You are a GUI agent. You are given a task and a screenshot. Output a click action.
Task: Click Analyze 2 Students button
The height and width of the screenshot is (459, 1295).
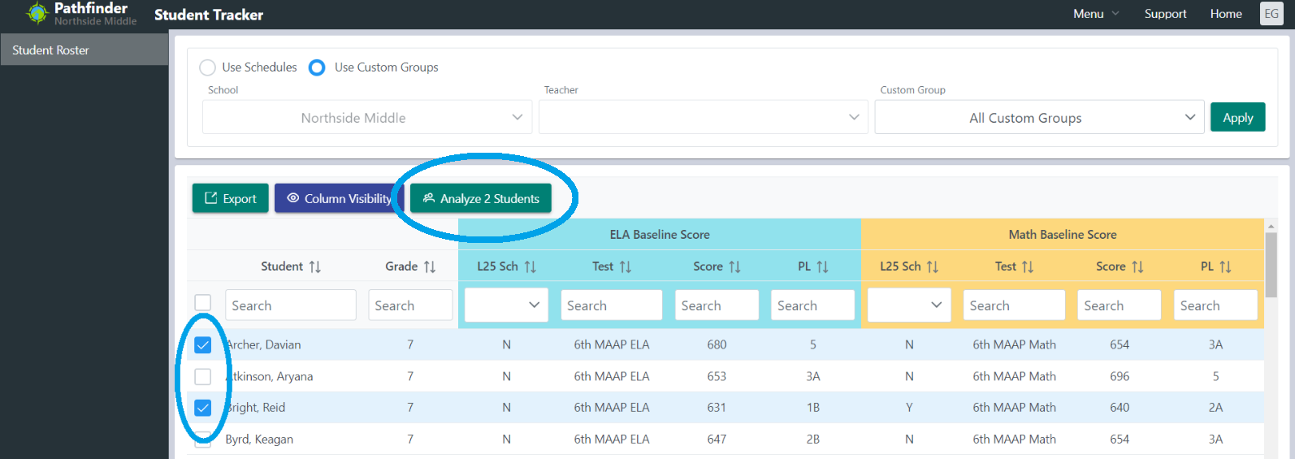tap(481, 198)
